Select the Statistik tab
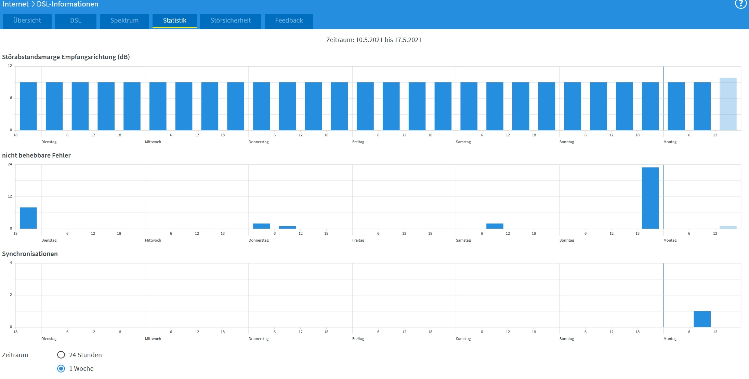This screenshot has width=749, height=379. 174,21
